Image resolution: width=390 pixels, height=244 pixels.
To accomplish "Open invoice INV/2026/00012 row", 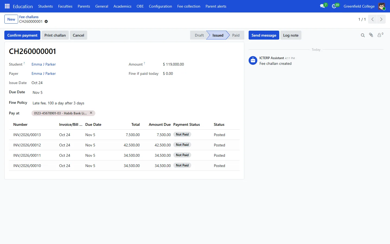I will click(124, 145).
